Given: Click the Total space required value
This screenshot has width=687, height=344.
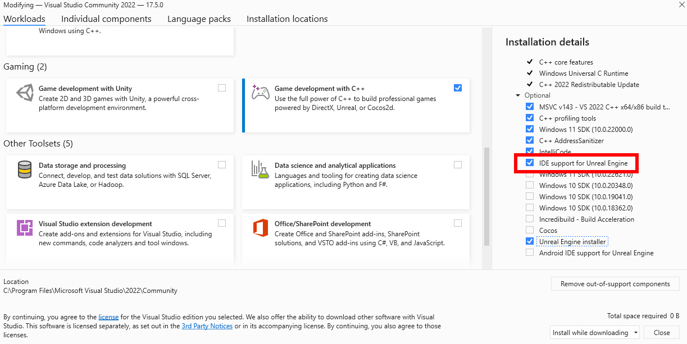Looking at the screenshot, I should click(x=675, y=316).
